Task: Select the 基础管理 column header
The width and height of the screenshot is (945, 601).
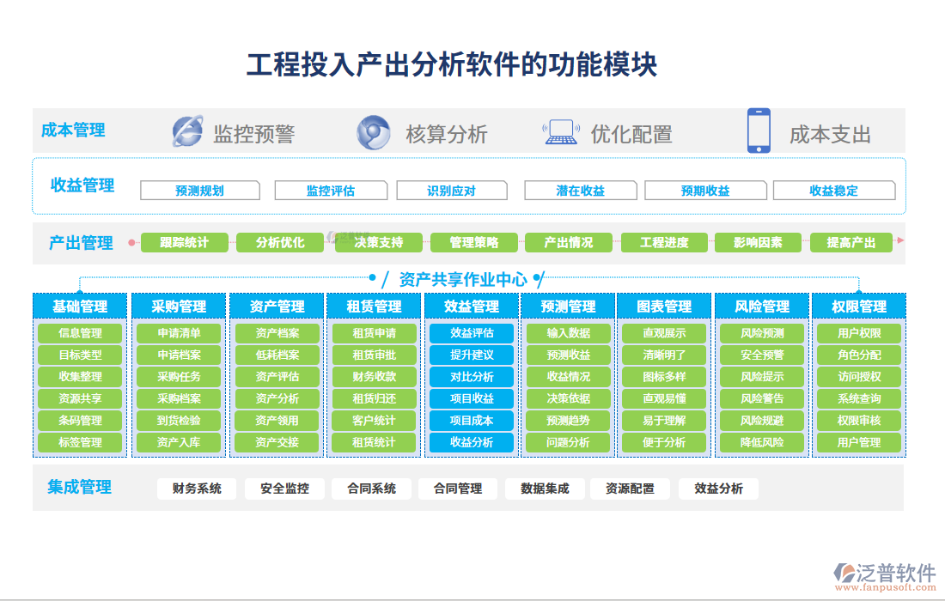Action: pos(80,305)
